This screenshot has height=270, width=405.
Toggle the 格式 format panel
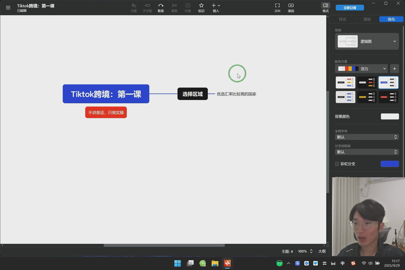[325, 7]
